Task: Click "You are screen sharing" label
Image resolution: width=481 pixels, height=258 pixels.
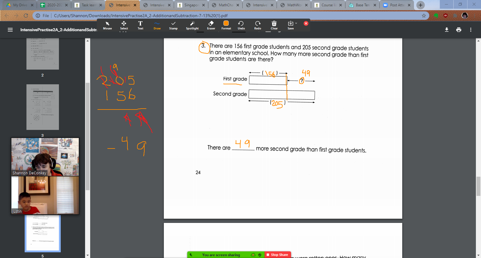Action: 221,255
